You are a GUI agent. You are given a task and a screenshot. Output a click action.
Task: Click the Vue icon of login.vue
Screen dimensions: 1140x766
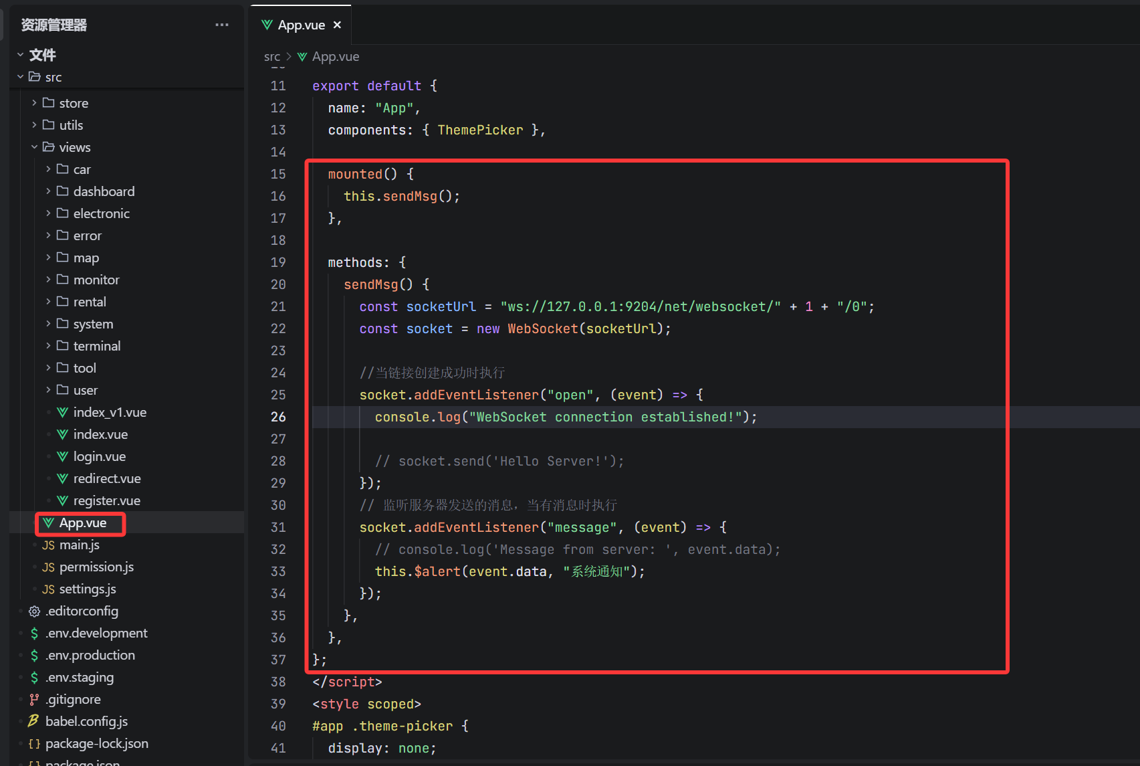tap(62, 456)
